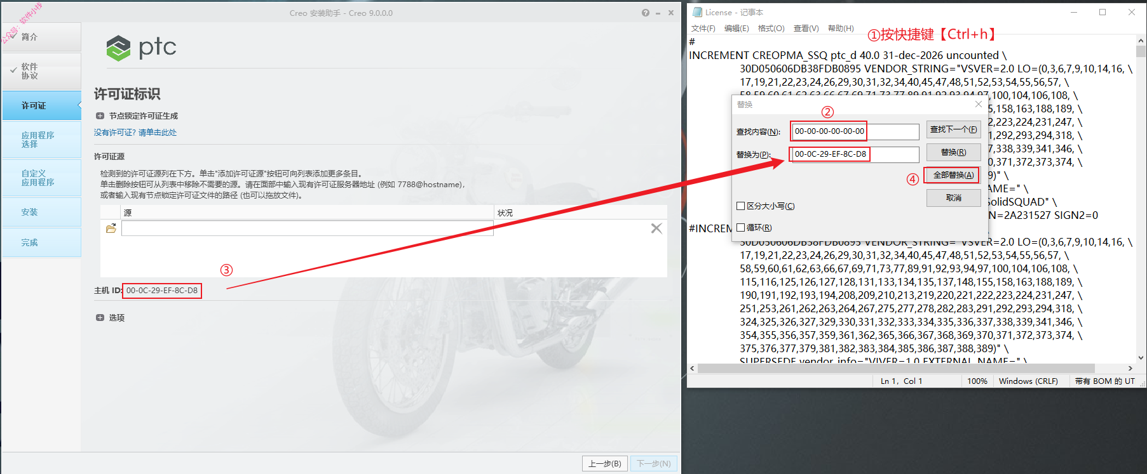Remove license source with the X icon
The width and height of the screenshot is (1147, 474).
coord(656,228)
